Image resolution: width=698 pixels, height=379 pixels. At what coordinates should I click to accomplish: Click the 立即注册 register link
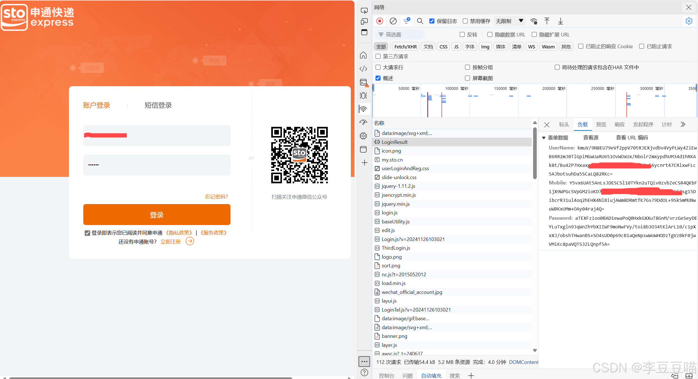click(171, 242)
